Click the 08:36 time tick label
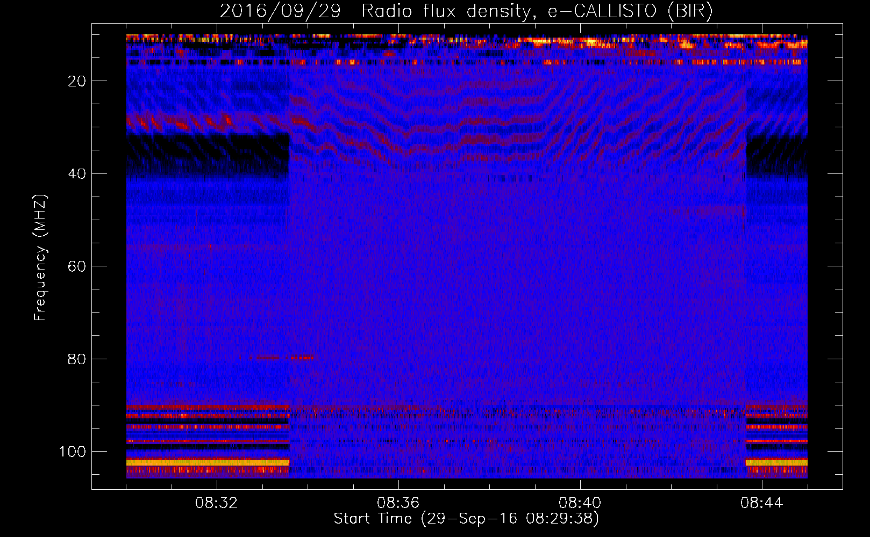This screenshot has width=870, height=537. (398, 504)
